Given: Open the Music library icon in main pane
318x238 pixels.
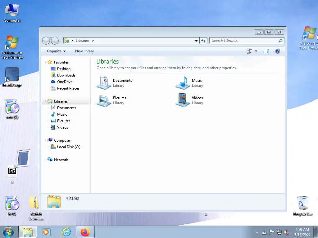Looking at the screenshot, I should pyautogui.click(x=183, y=82).
